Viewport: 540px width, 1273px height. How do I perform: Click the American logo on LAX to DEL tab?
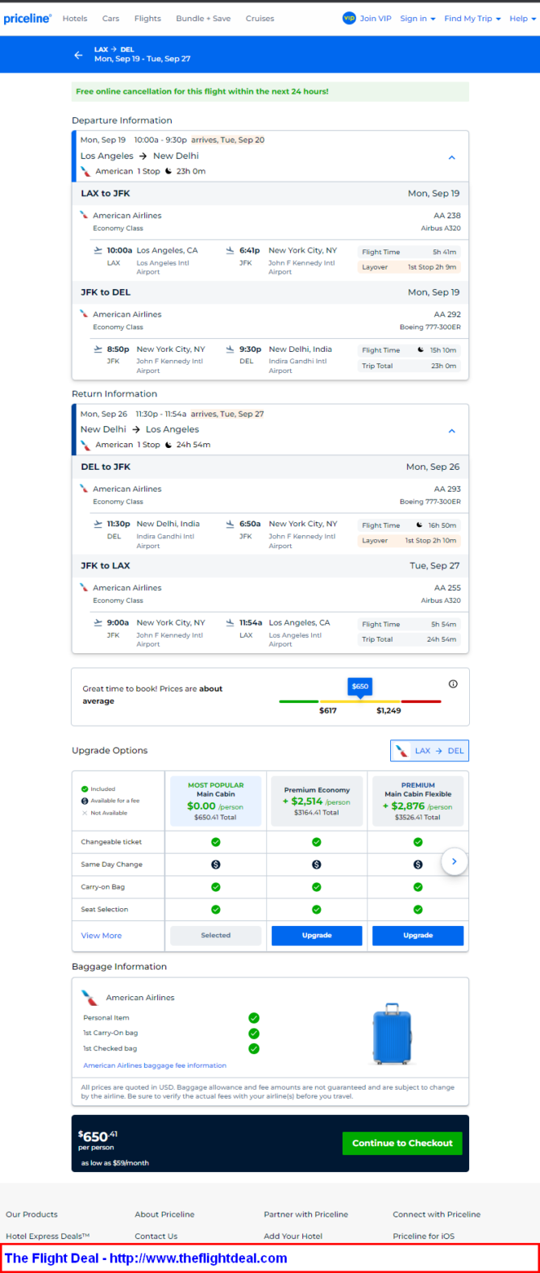(401, 751)
